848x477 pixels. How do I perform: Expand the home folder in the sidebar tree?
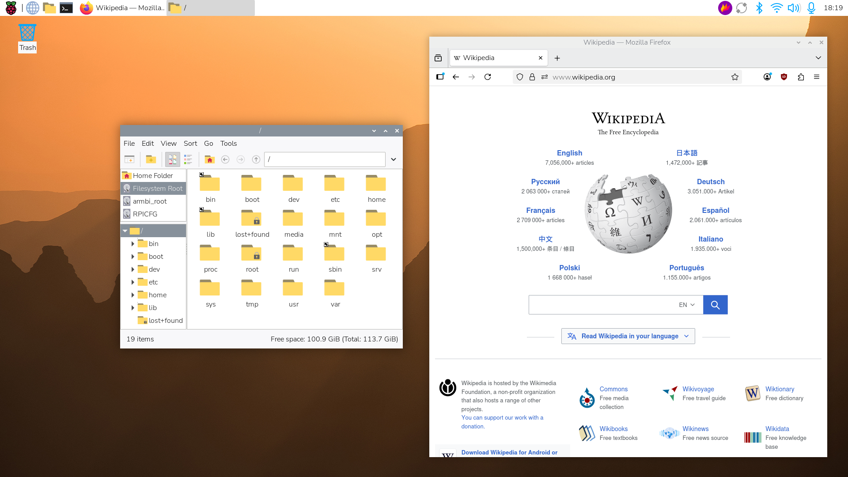tap(133, 295)
